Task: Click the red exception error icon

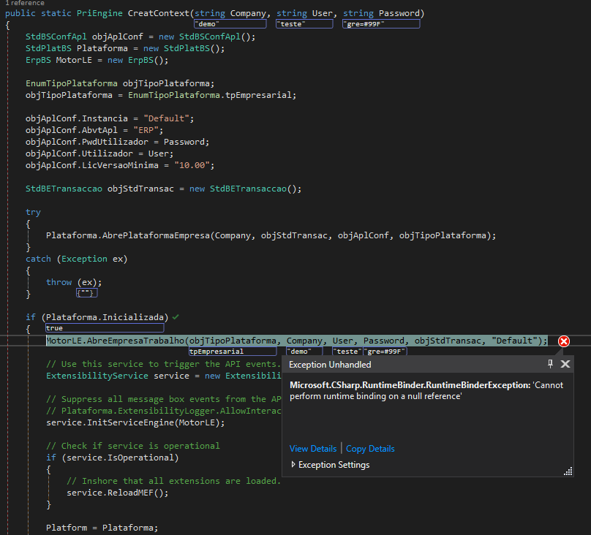Action: tap(563, 341)
